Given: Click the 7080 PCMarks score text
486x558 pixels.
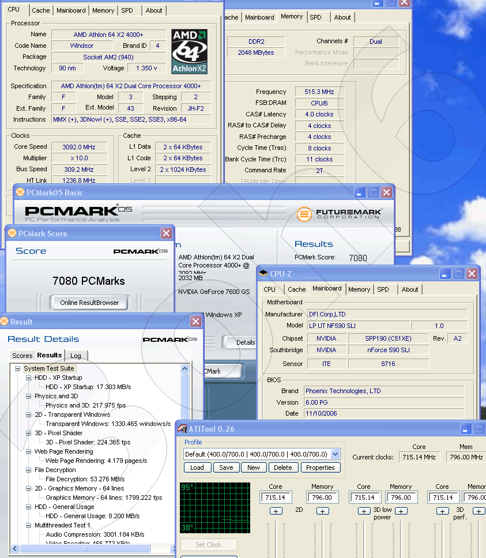Looking at the screenshot, I should point(89,281).
